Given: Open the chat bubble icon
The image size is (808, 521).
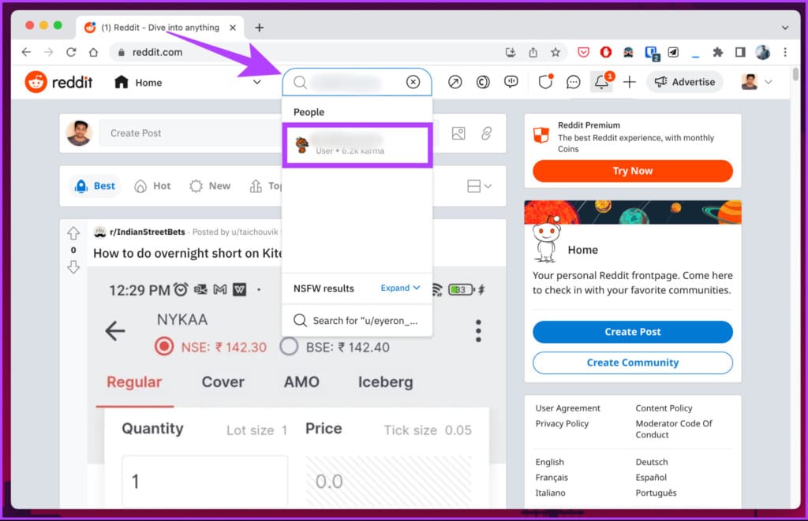Looking at the screenshot, I should tap(573, 82).
